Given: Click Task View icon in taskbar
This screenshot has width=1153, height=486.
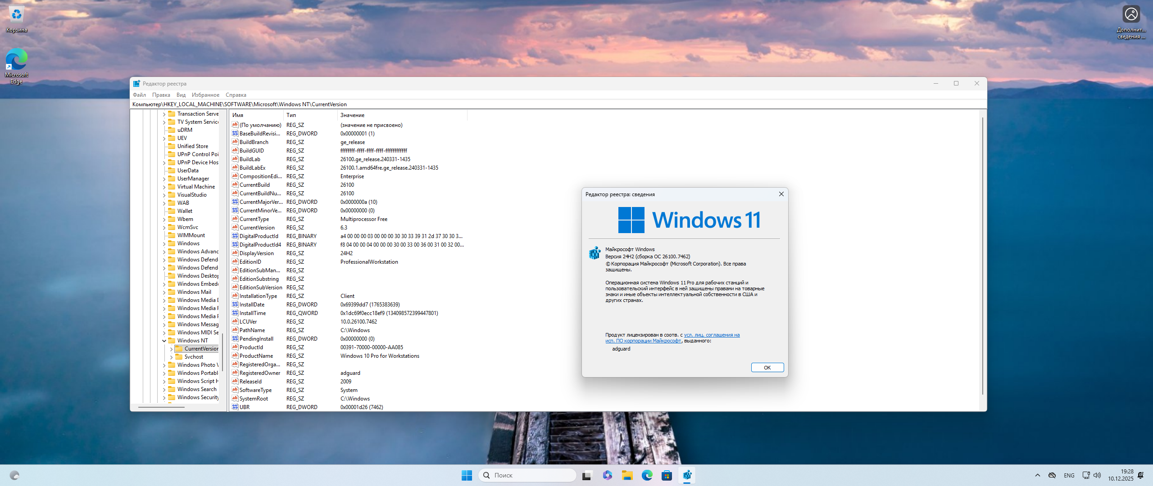Looking at the screenshot, I should pyautogui.click(x=586, y=475).
